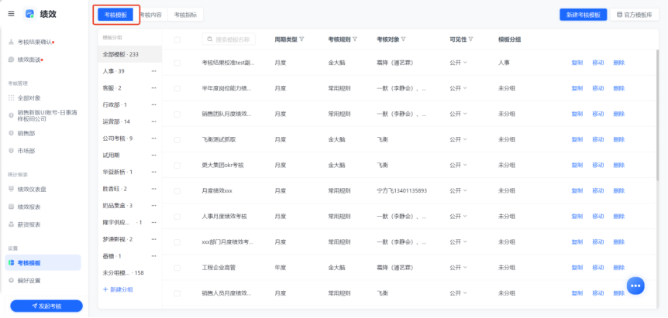The image size is (668, 318).
Task: Click the 搜索模板名称 search field
Action: [229, 39]
